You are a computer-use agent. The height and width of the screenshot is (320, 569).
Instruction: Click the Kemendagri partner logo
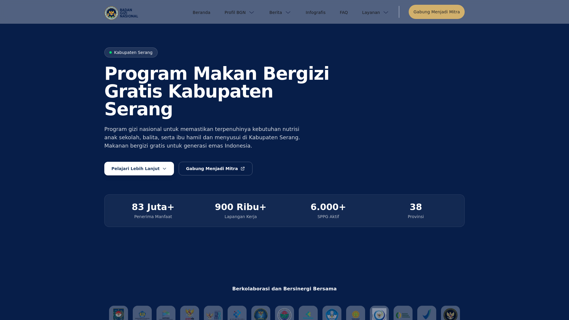tap(119, 313)
